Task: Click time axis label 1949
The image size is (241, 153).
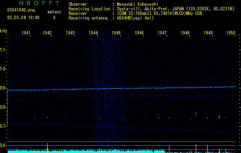Action: pyautogui.click(x=208, y=33)
